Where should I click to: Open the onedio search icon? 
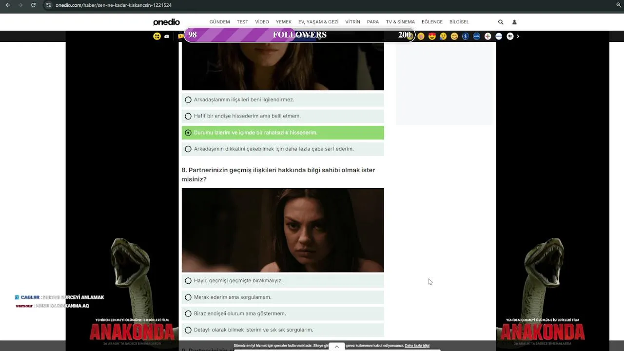[501, 22]
